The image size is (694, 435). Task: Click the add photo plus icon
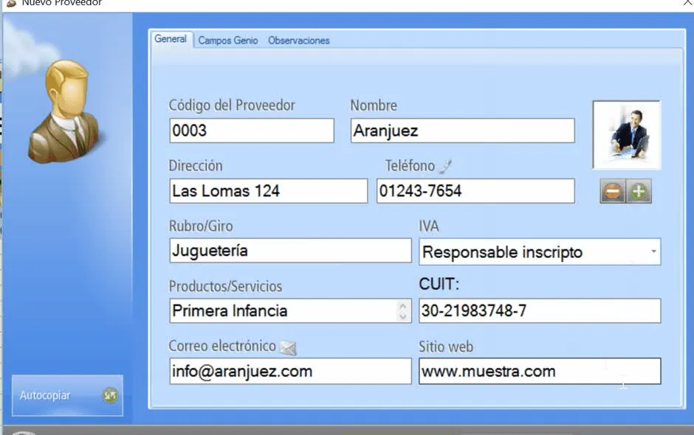pos(639,192)
